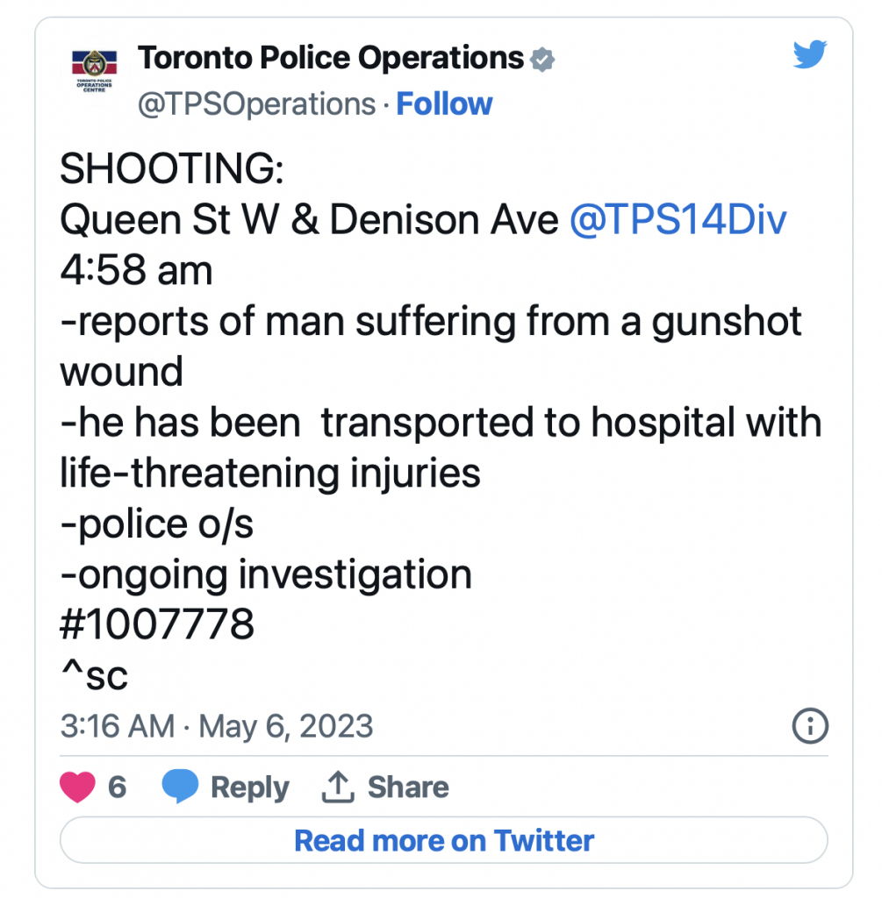Click the @TPSOperations handle
The image size is (882, 898).
(257, 104)
